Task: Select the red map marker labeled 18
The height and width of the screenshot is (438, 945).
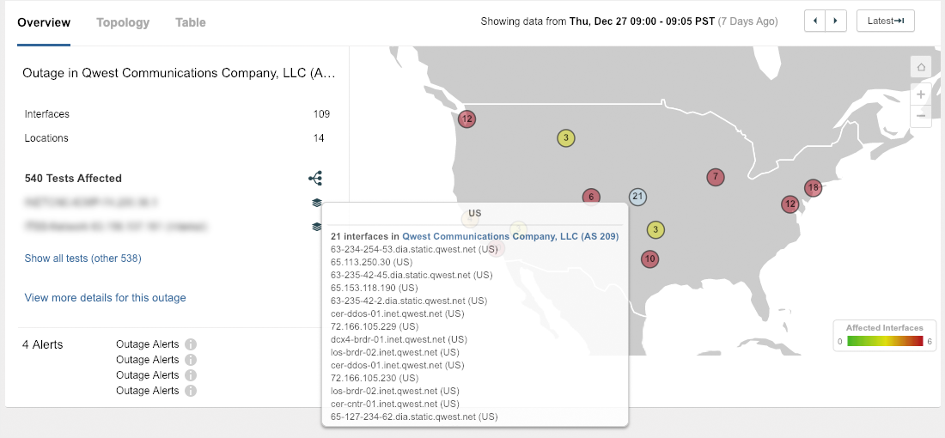Action: coord(813,187)
